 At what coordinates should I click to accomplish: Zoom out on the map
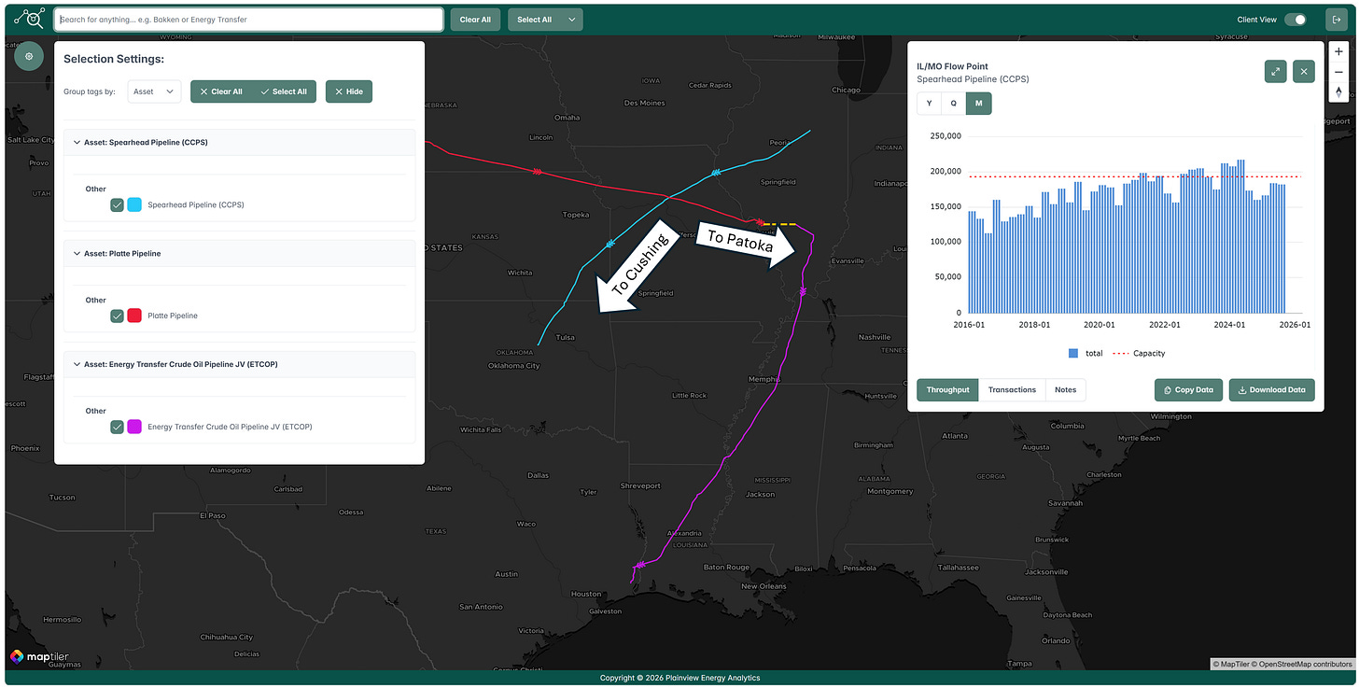(x=1338, y=72)
